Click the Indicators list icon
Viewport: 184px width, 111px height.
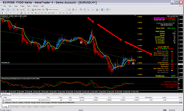point(97,9)
